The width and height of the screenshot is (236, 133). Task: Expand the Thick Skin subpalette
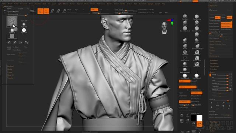(214, 69)
